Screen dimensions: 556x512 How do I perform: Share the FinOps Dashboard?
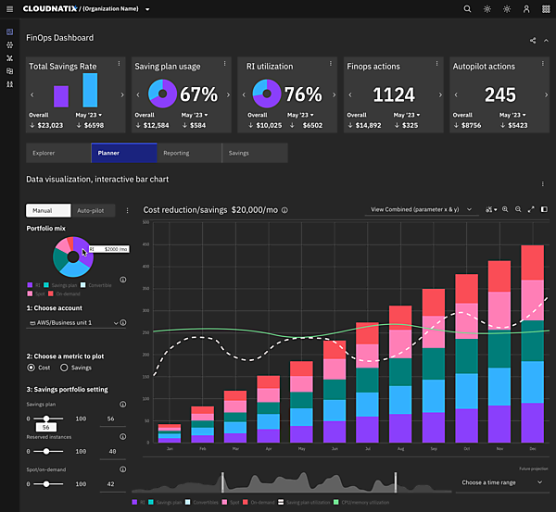(533, 40)
